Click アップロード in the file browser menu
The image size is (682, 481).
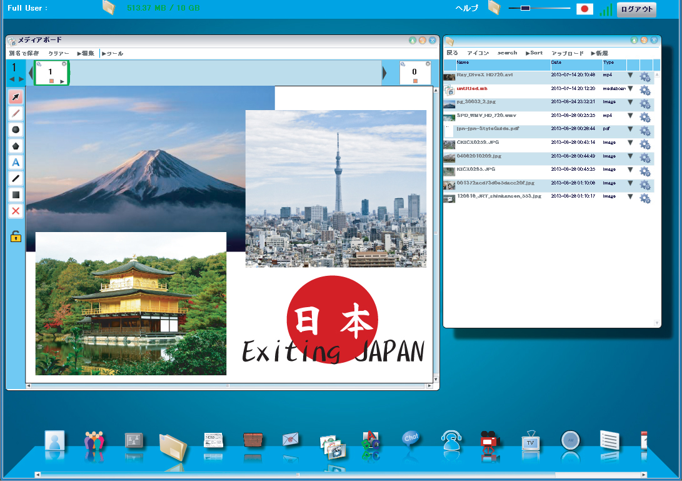click(567, 53)
